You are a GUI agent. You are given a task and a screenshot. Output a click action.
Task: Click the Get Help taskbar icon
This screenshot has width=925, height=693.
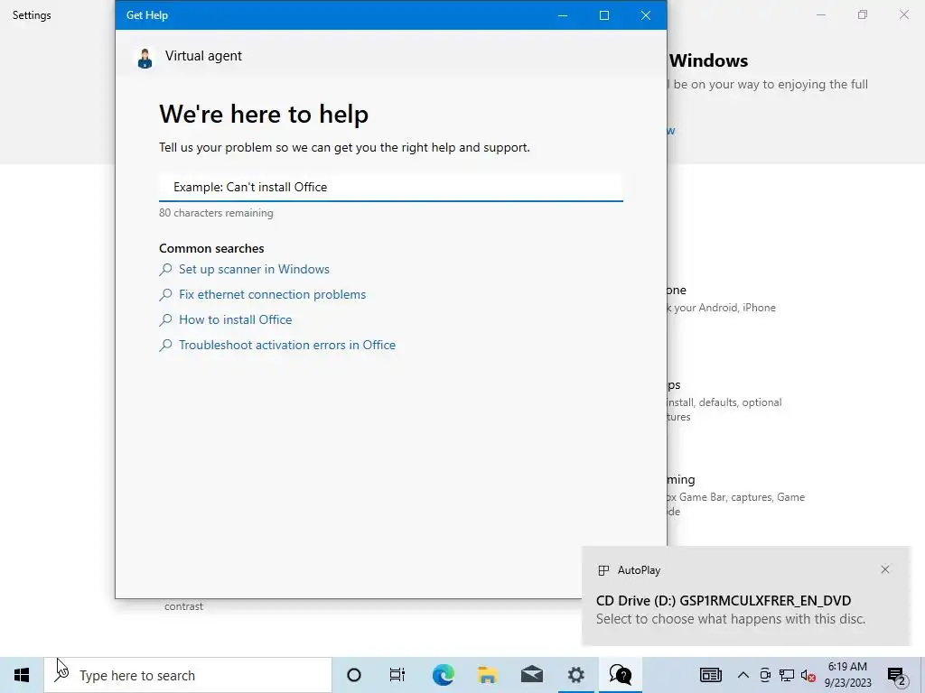coord(620,675)
